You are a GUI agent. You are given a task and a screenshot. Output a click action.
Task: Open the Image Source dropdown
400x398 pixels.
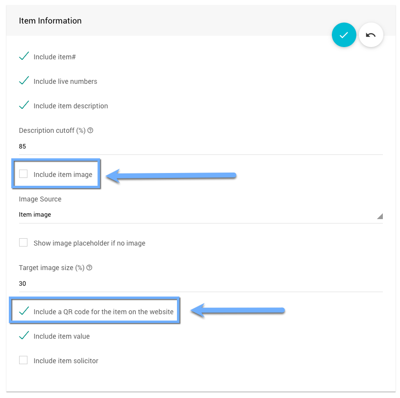pyautogui.click(x=196, y=215)
